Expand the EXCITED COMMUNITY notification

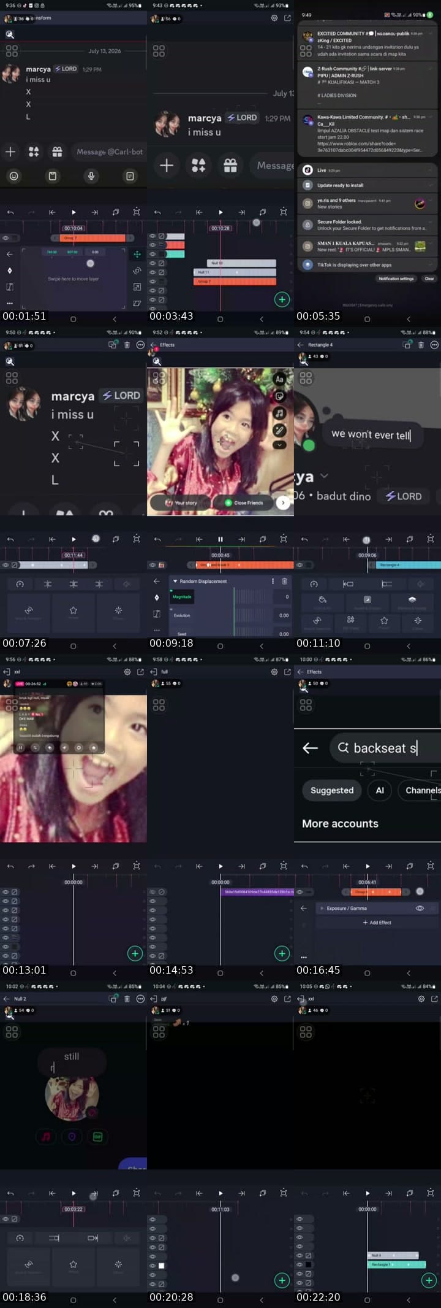432,34
